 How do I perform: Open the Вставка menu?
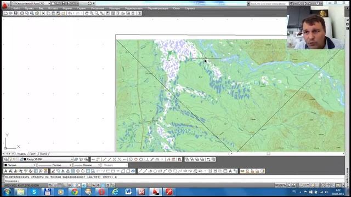53,9
